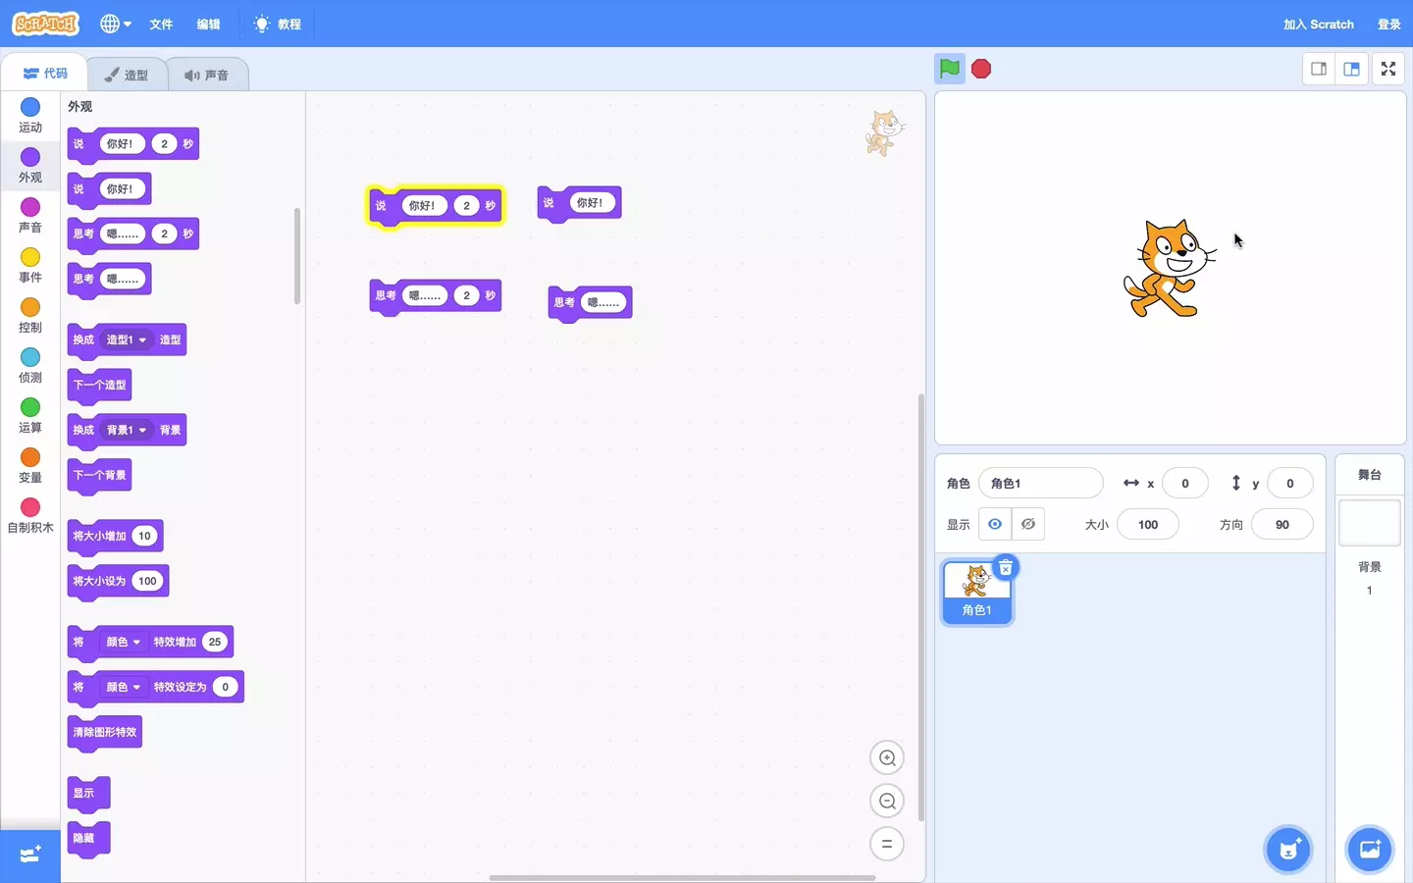Zoom out the code workspace
Screen dimensions: 1413x883
click(x=887, y=801)
